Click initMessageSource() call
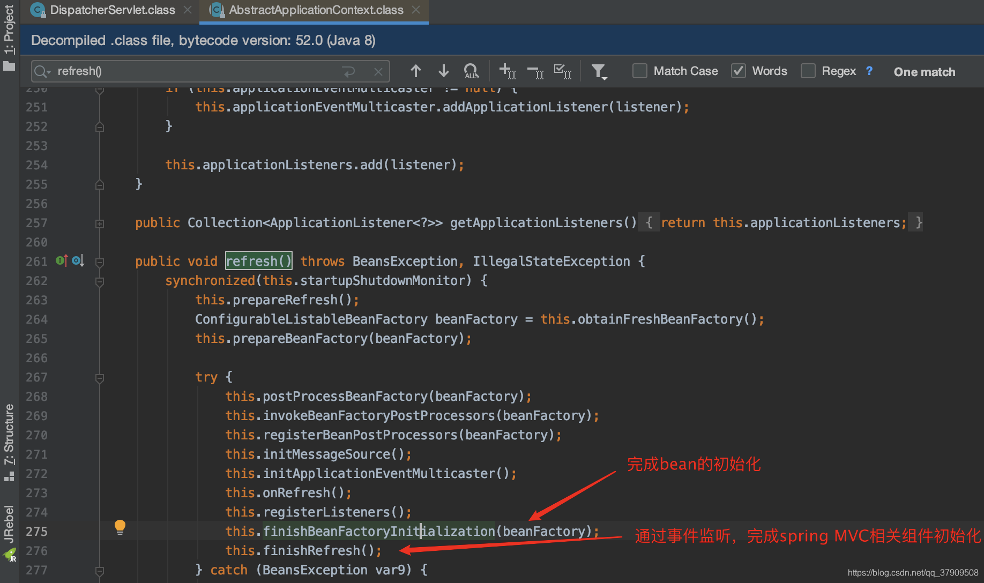 pyautogui.click(x=333, y=454)
